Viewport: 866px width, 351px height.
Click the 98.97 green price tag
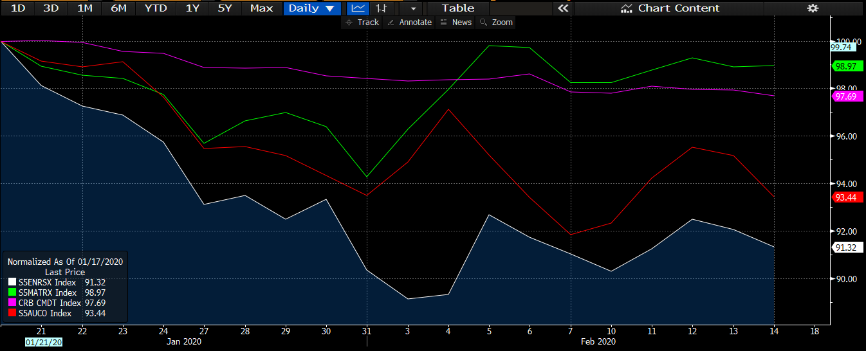tap(846, 66)
